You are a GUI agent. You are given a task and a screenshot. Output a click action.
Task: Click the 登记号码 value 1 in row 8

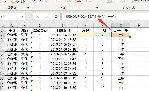coord(40,64)
